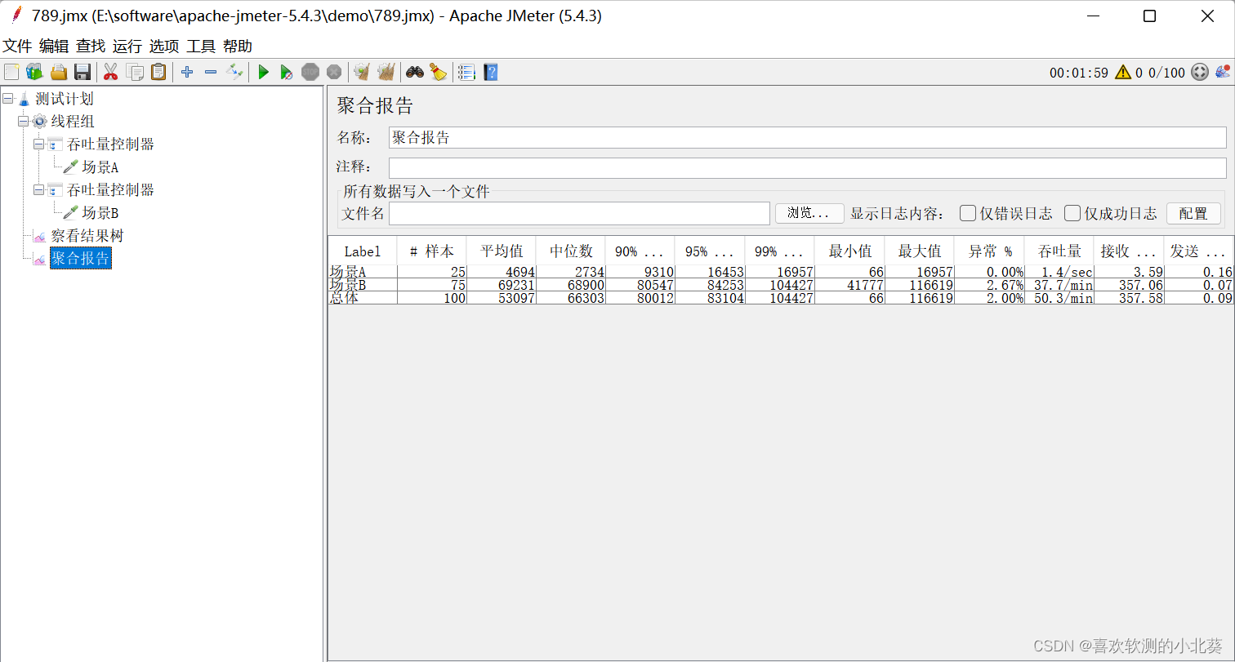Screen dimensions: 1235x662
Task: Select 场景A in the tree
Action: (x=100, y=167)
